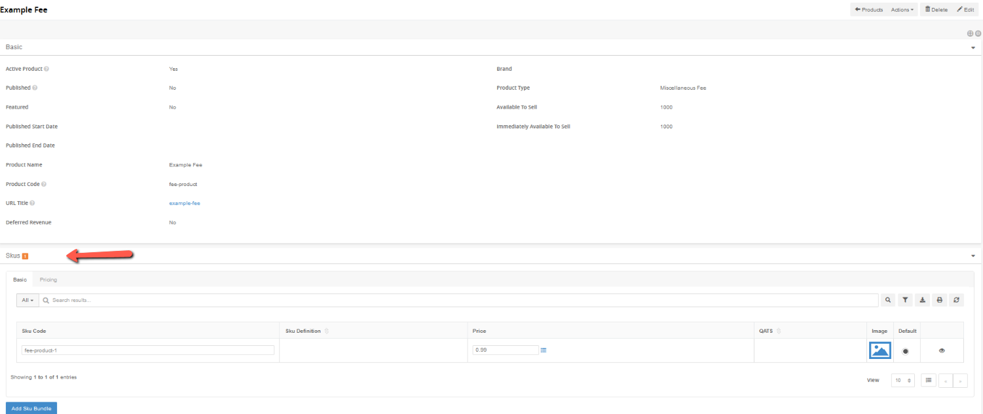Open the sku image thumbnail

[x=880, y=350]
